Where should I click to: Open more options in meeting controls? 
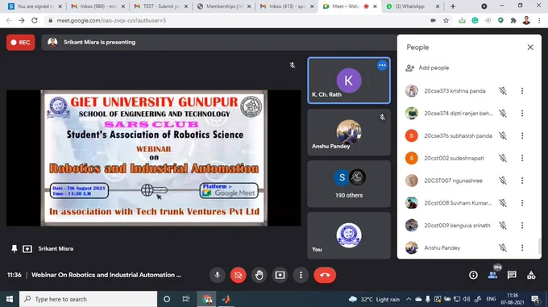click(301, 275)
